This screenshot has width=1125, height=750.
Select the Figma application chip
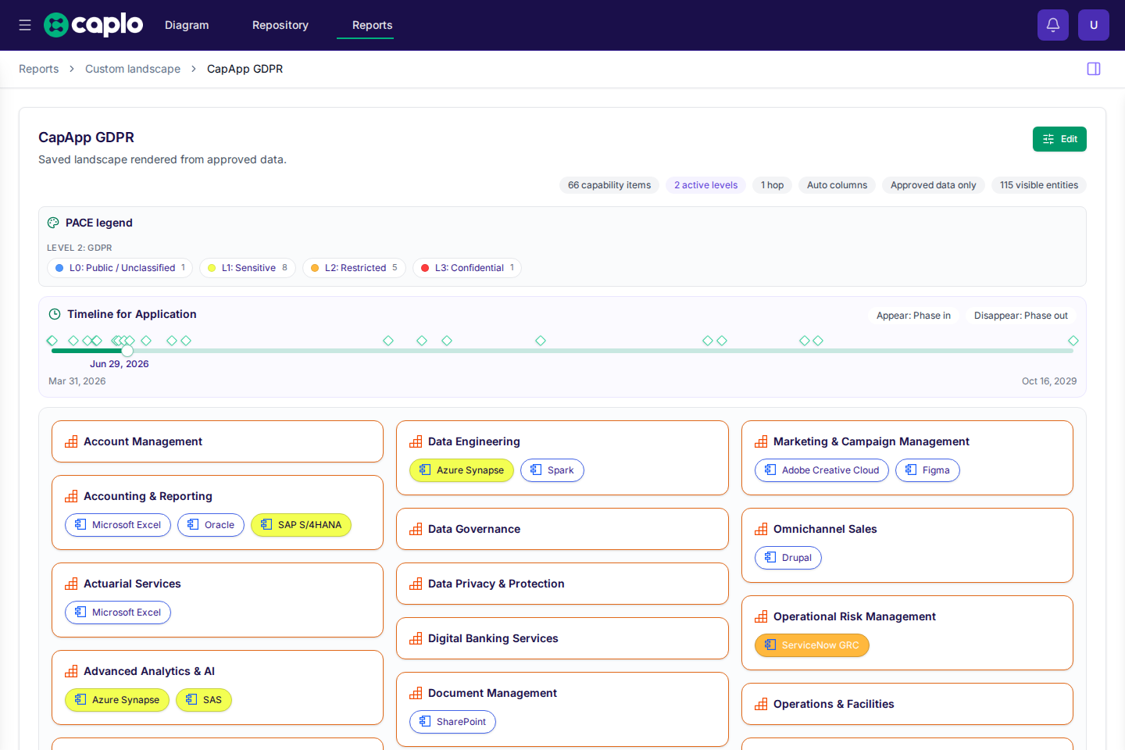tap(927, 470)
